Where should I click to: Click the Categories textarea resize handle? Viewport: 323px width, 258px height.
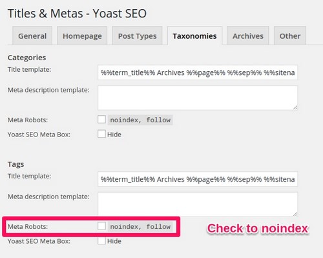[x=295, y=107]
